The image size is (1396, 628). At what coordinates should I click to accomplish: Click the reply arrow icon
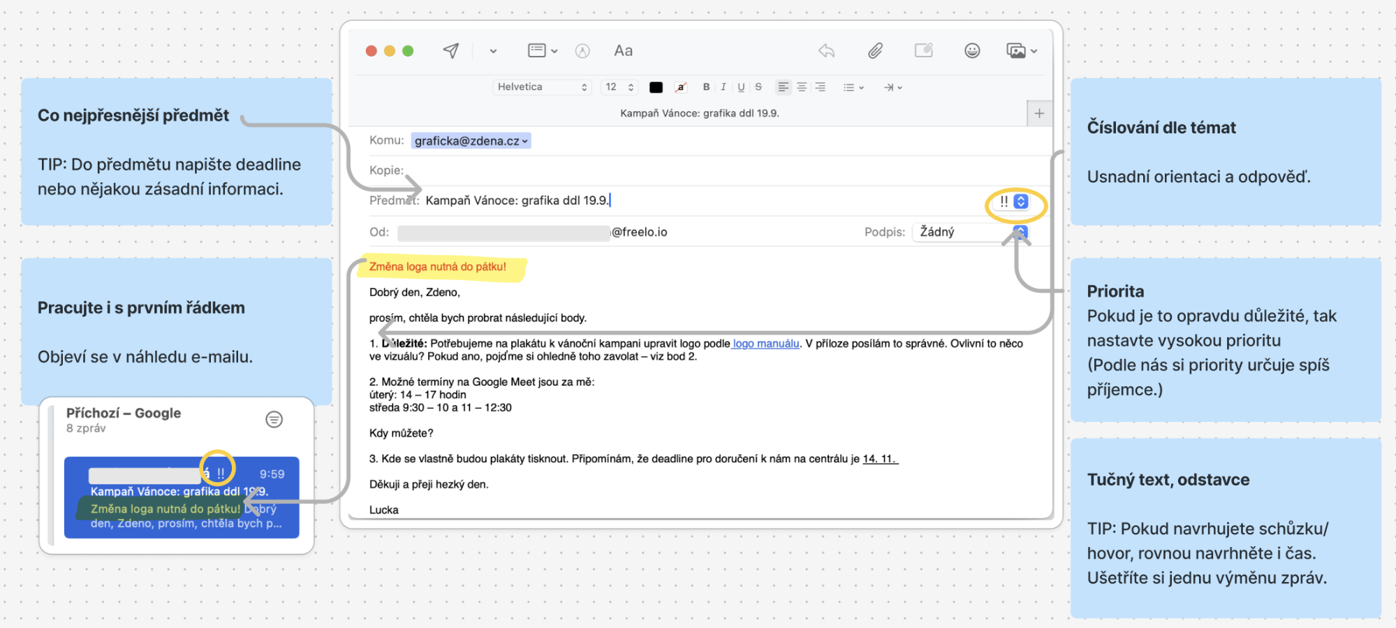click(x=827, y=50)
